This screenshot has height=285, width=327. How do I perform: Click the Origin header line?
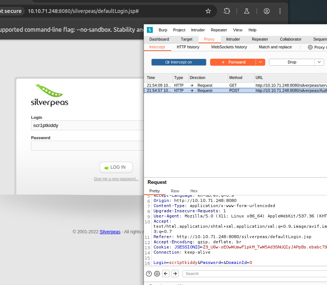[x=195, y=200]
